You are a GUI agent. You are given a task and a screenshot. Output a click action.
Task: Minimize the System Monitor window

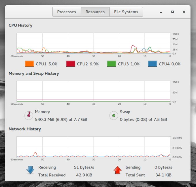click(x=161, y=12)
